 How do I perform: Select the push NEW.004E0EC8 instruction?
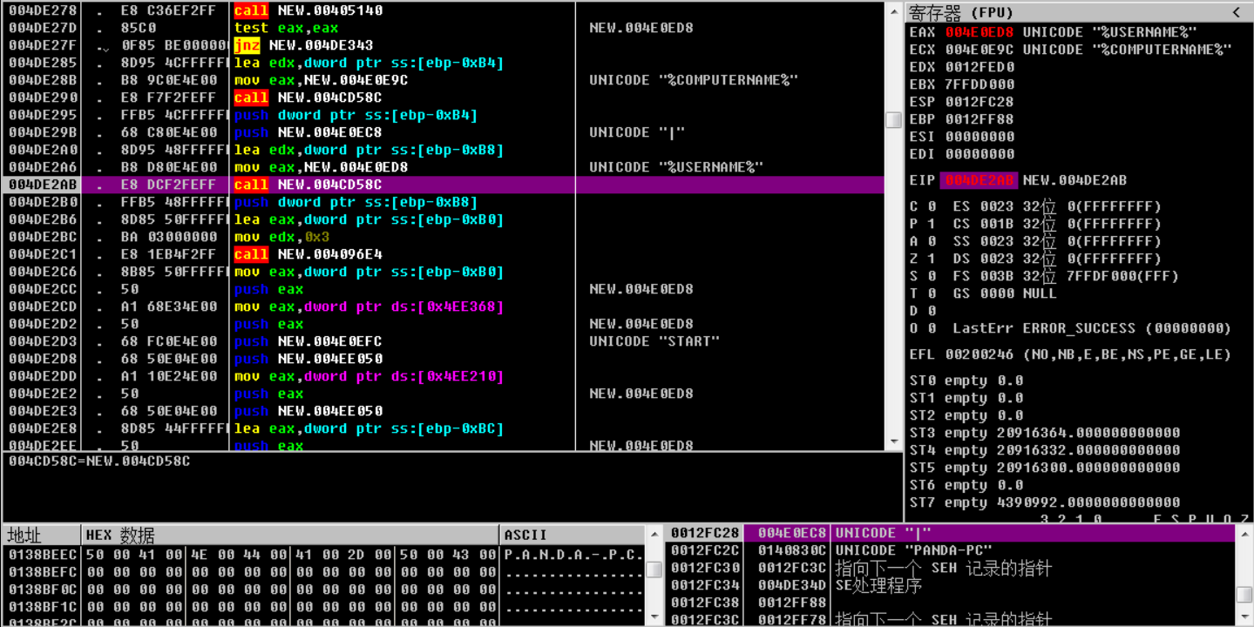443,132
